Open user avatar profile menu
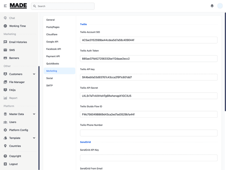This screenshot has width=226, height=170. click(x=220, y=6)
